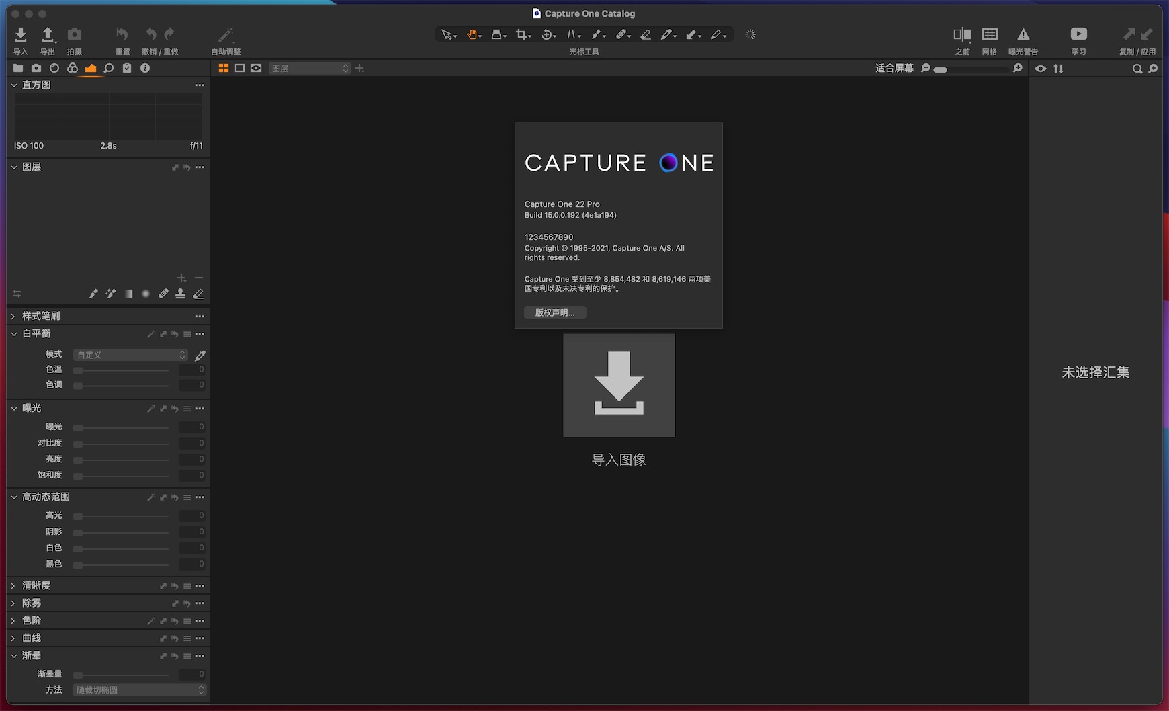Viewport: 1169px width, 711px height.
Task: Open the 图层 layer dropdown in viewer bar
Action: [310, 68]
